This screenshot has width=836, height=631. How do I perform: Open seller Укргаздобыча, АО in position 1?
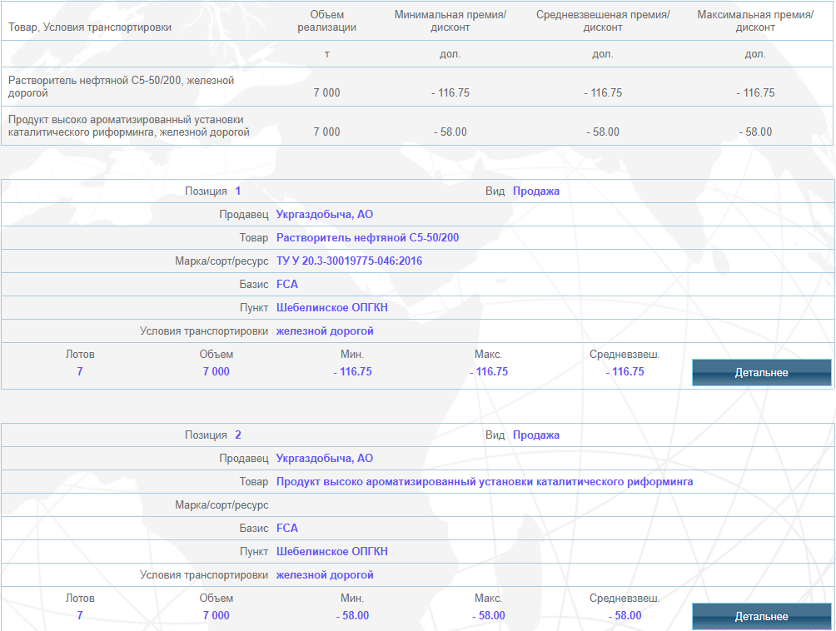(x=324, y=215)
